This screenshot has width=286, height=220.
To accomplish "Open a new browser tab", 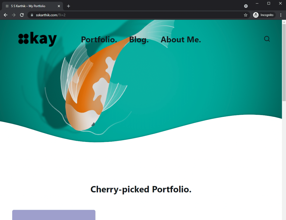I will [68, 6].
